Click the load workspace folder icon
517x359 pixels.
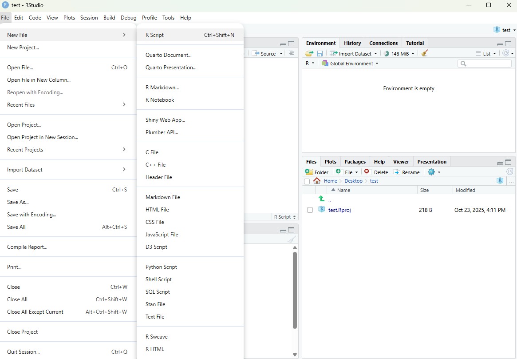309,53
